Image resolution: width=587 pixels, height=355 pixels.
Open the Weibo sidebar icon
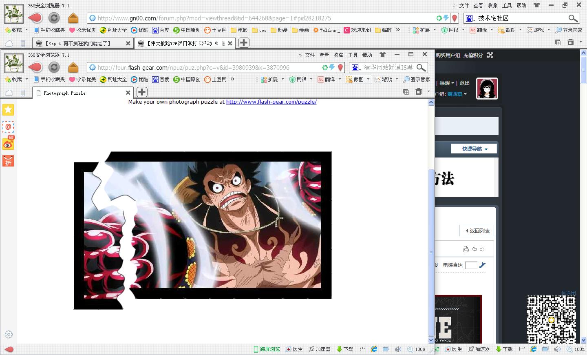coord(8,144)
